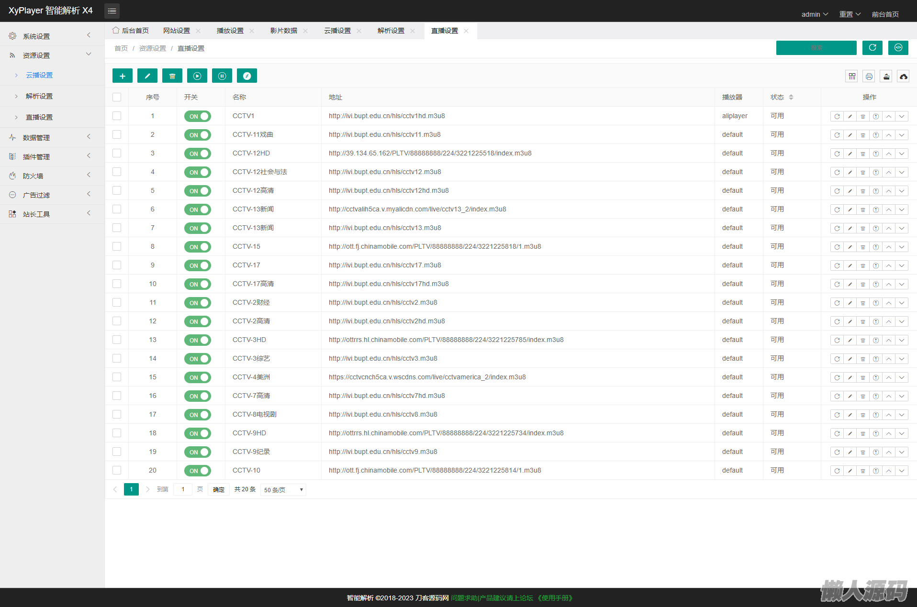Click the green trash delete toolbar button
The image size is (917, 607).
coord(172,76)
